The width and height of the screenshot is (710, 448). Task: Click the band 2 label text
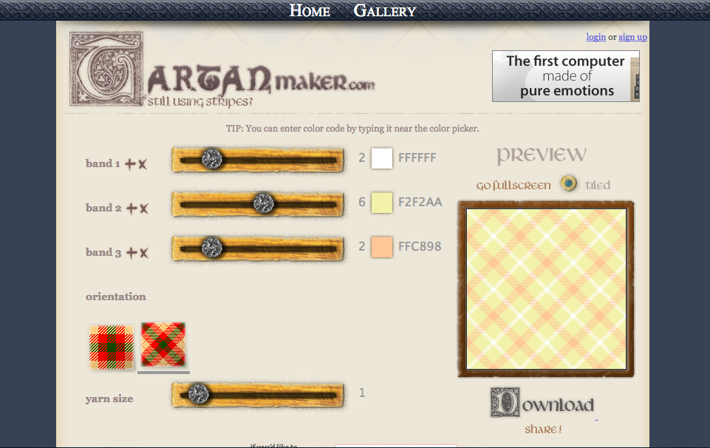(103, 208)
